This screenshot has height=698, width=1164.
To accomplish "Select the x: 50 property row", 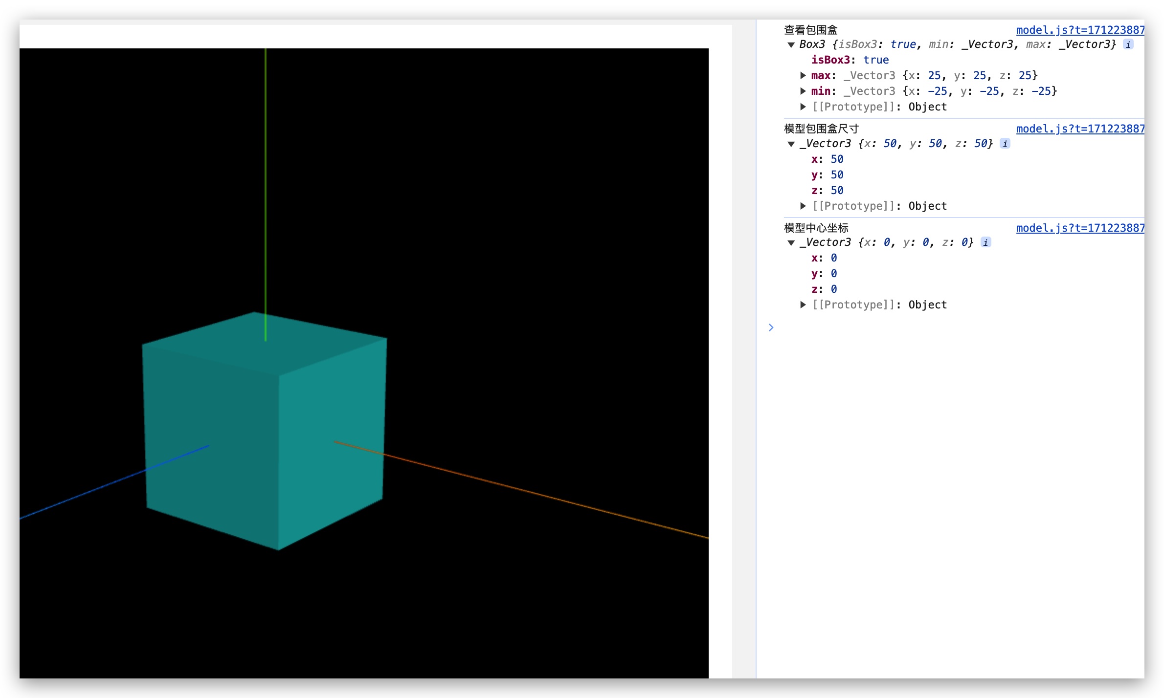I will [827, 159].
